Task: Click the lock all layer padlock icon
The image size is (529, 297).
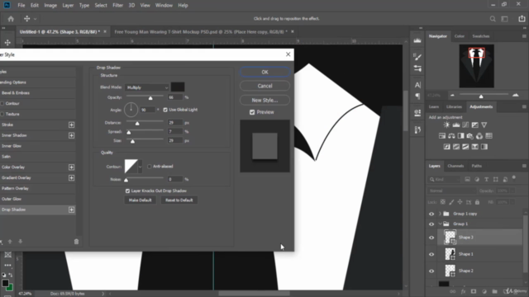Action: click(477, 202)
